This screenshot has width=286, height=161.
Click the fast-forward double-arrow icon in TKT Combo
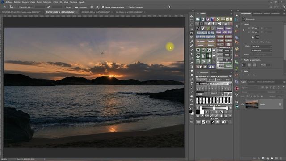coord(214,55)
